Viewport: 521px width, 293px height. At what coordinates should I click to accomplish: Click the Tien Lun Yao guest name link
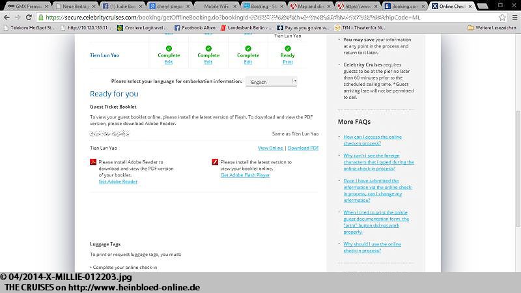coord(104,55)
